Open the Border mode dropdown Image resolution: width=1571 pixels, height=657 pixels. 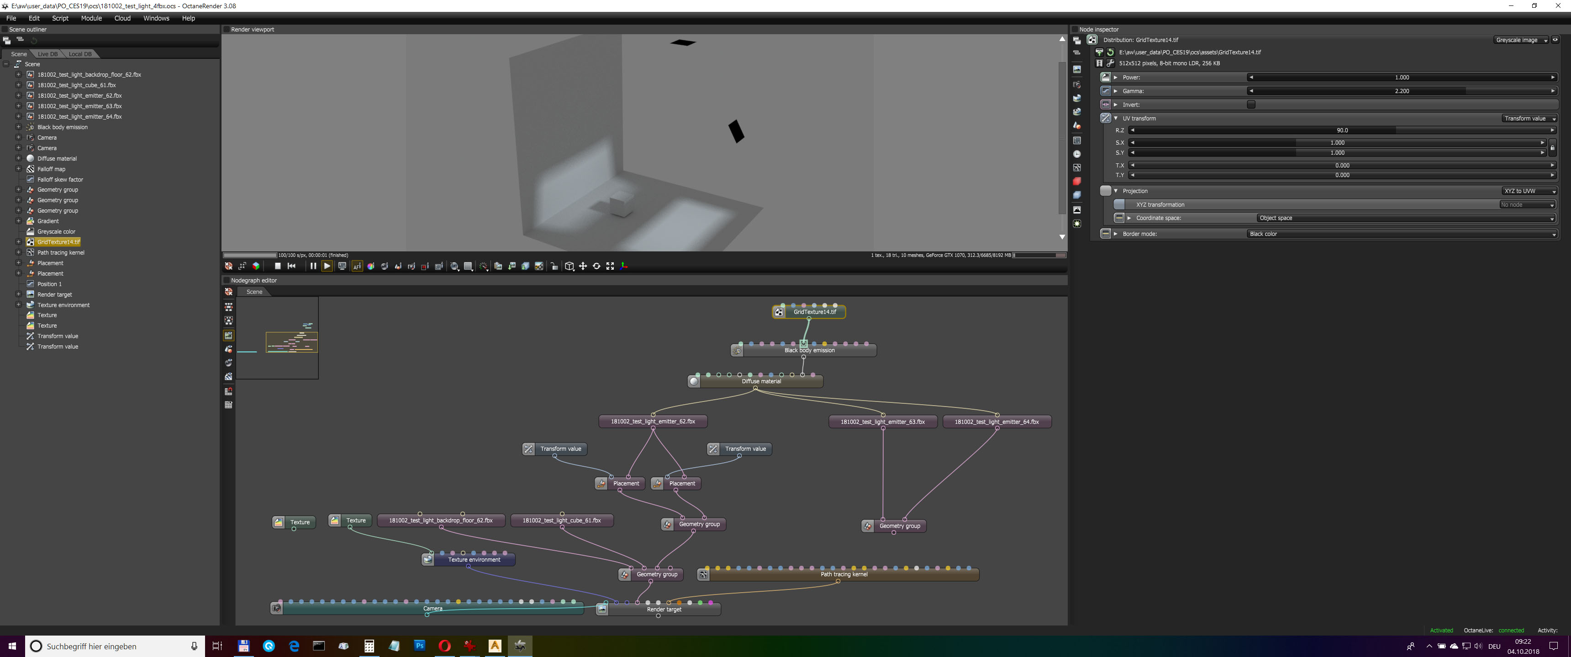click(x=1401, y=234)
